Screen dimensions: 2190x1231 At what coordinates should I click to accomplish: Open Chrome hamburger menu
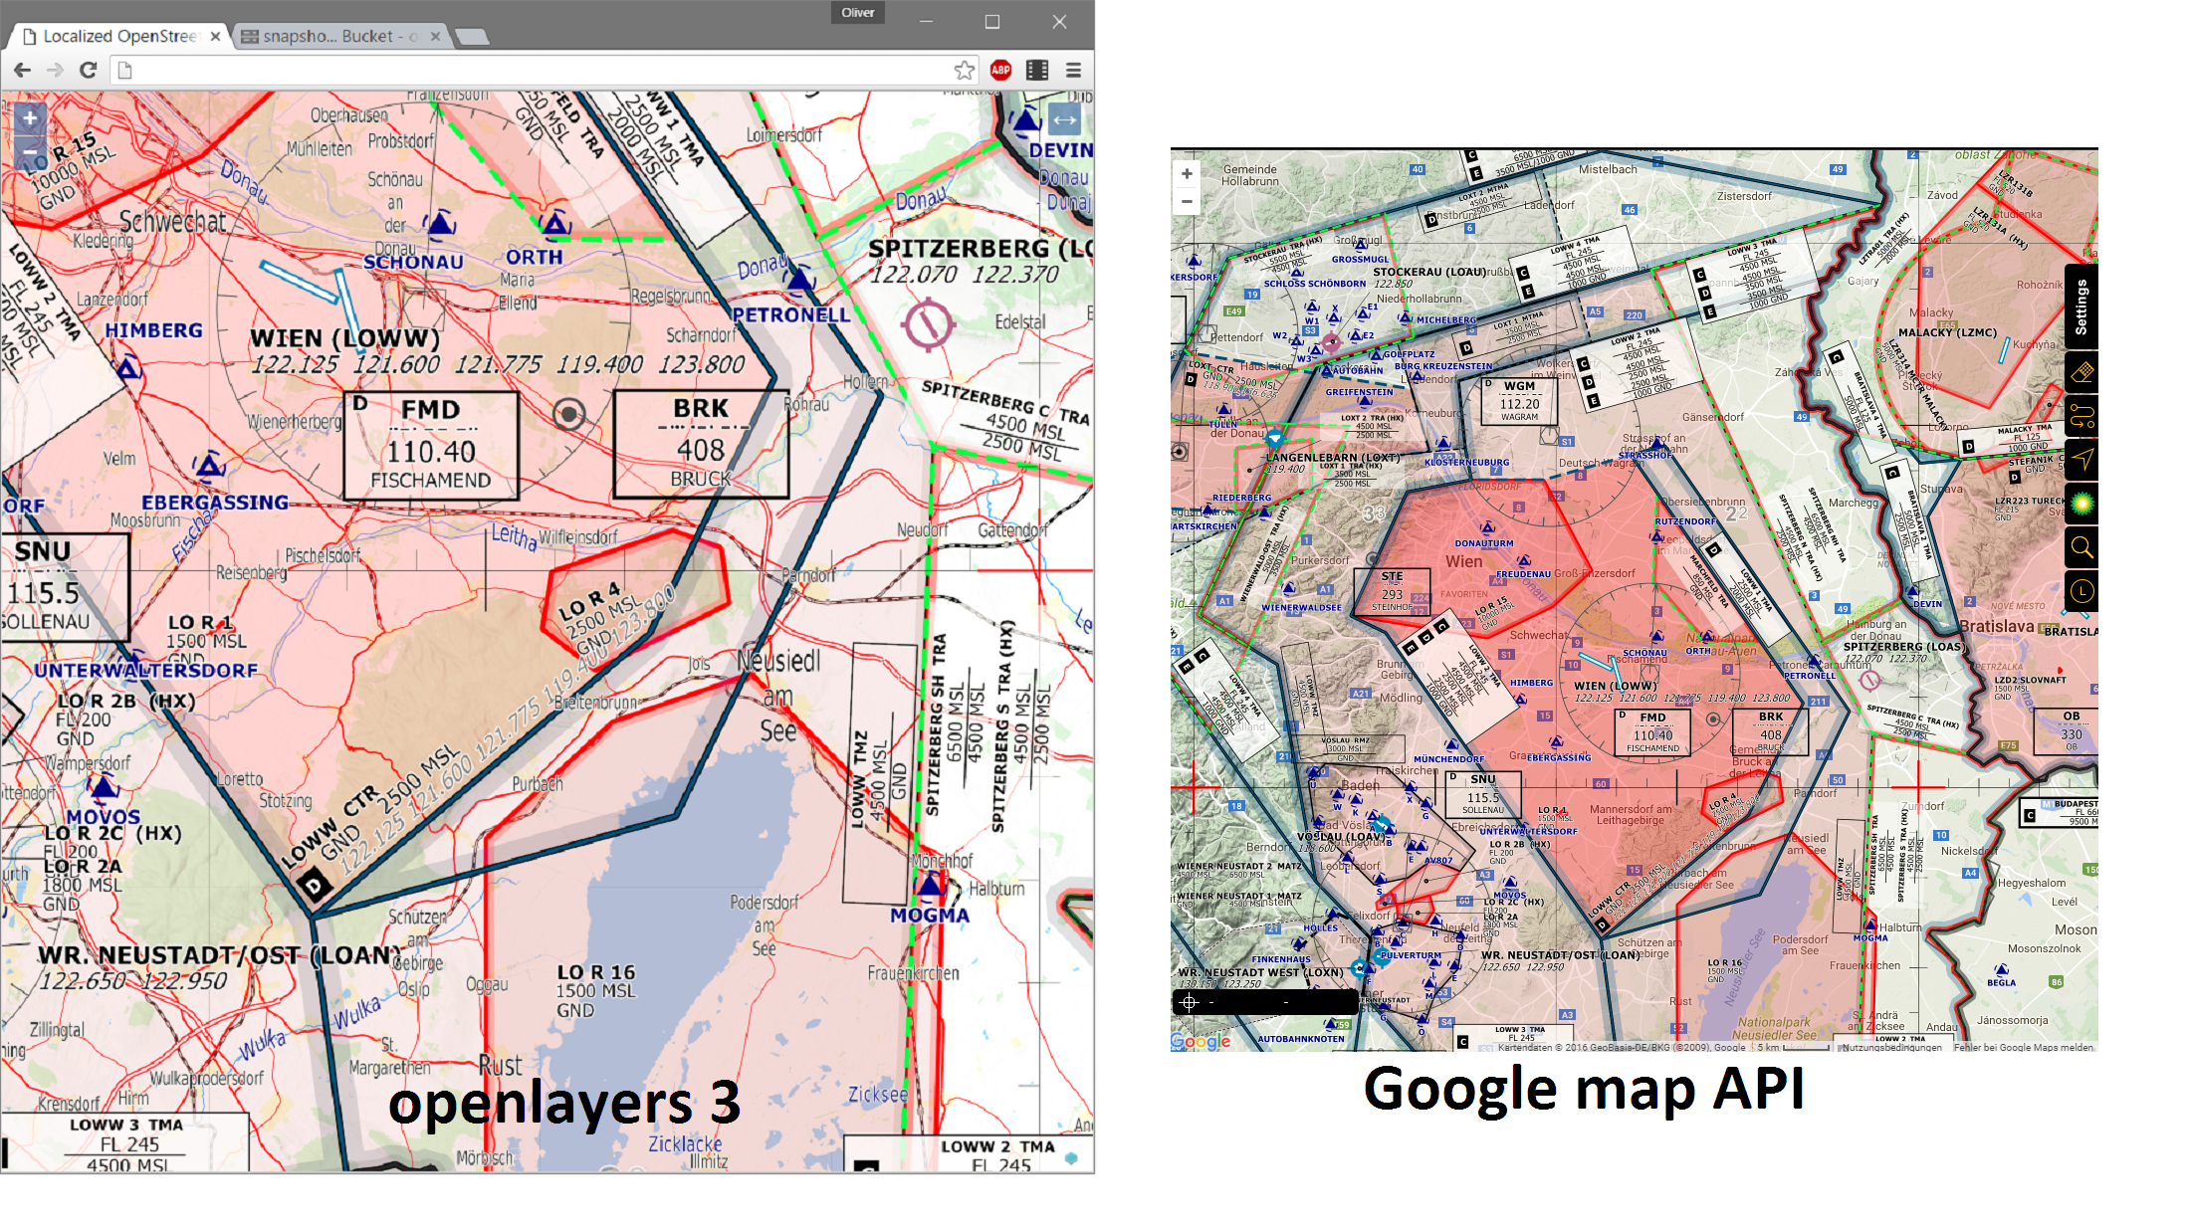[x=1073, y=70]
